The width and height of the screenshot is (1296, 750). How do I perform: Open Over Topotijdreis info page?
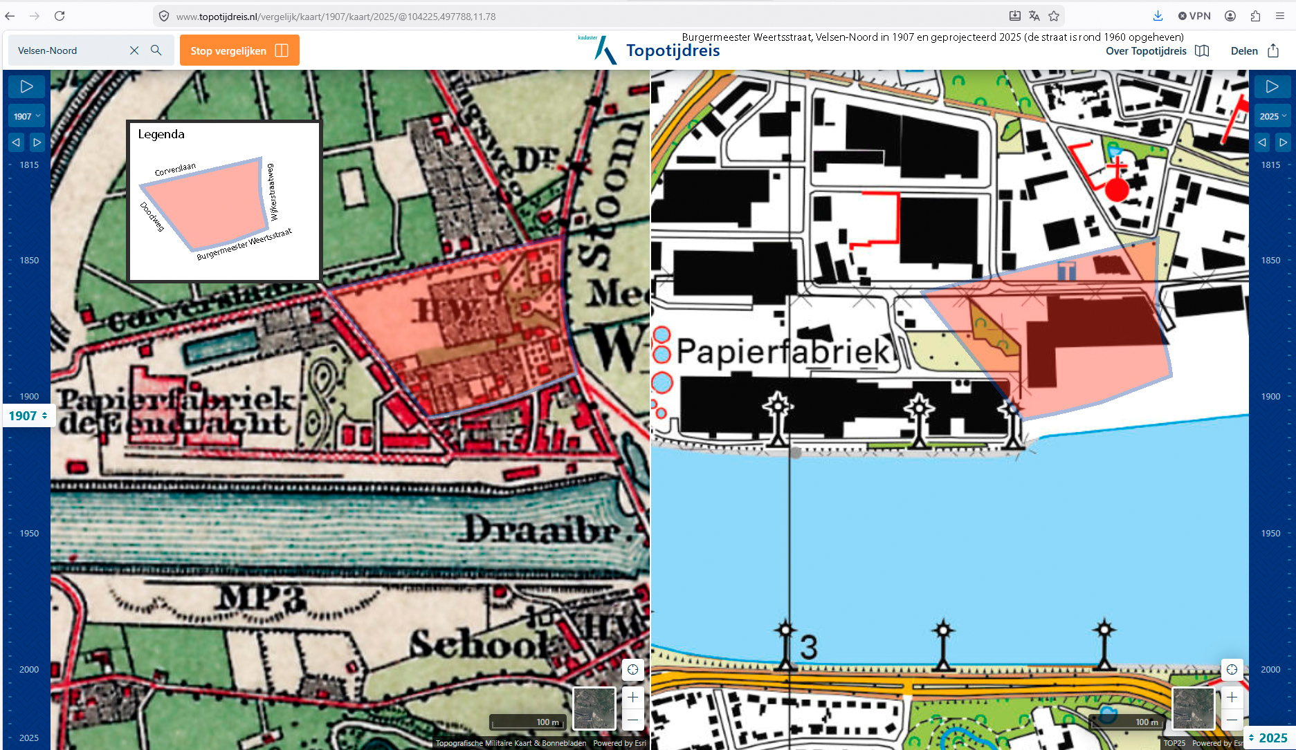[1156, 50]
